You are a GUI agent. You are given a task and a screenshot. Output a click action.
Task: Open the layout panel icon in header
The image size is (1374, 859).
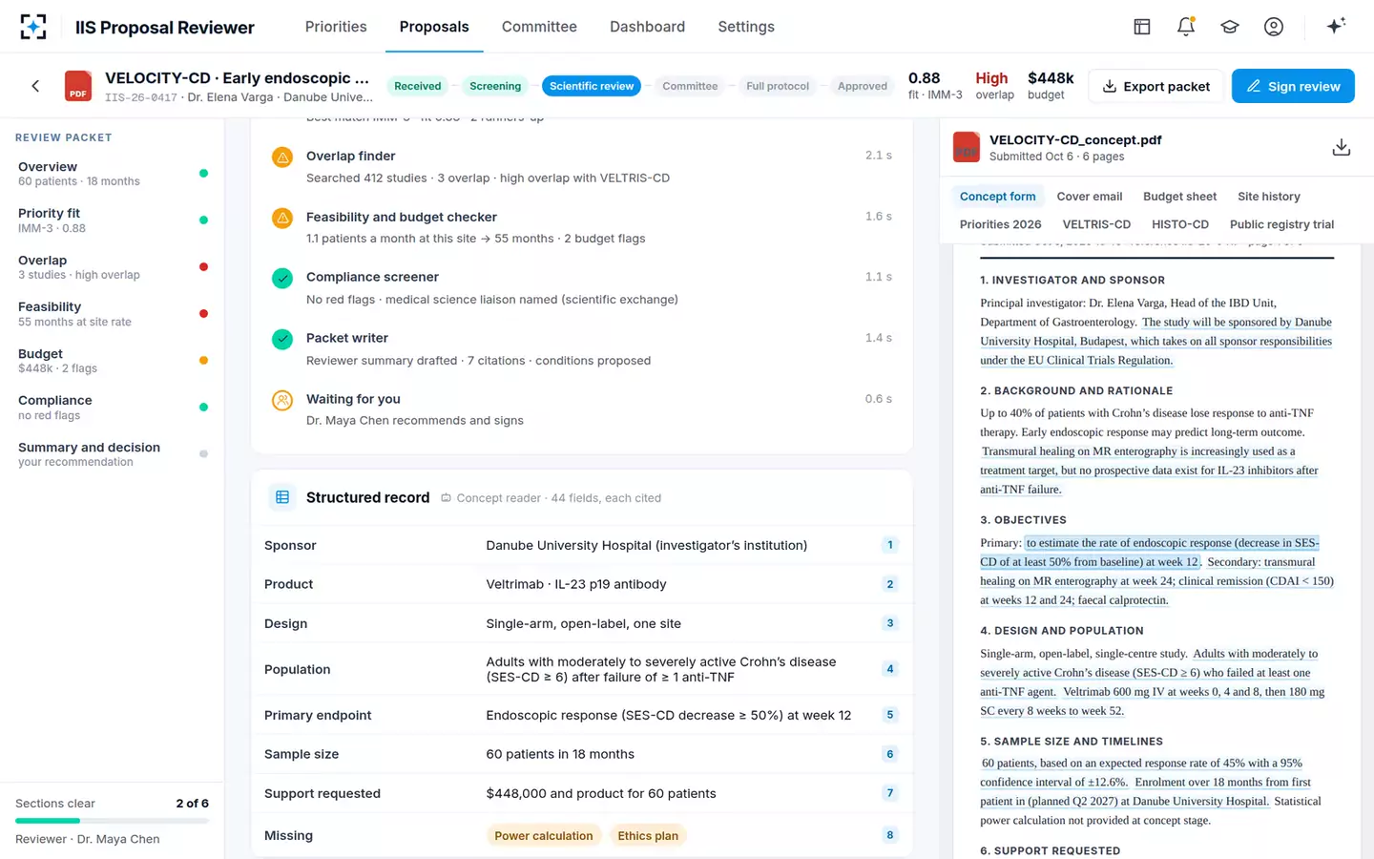point(1142,27)
